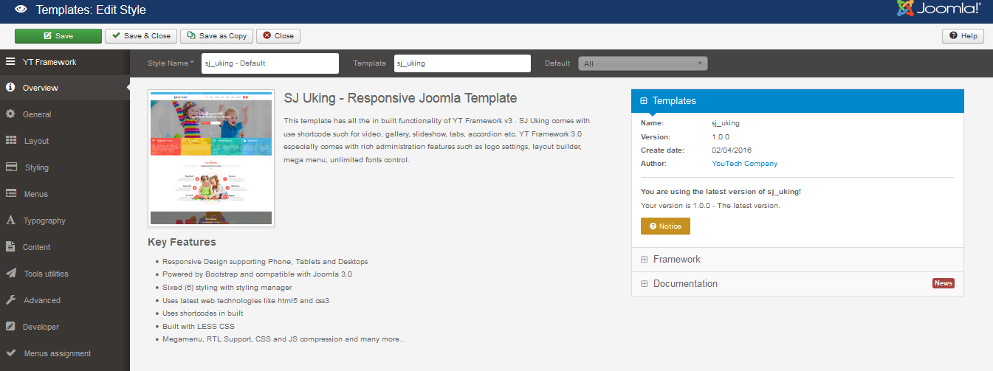This screenshot has width=993, height=371.
Task: Click the Tools utilities paper plane icon
Action: point(11,274)
